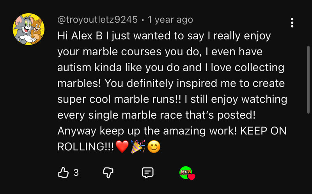312x194 pixels.
Task: Click the word "autism" in the comment
Action: (74, 67)
